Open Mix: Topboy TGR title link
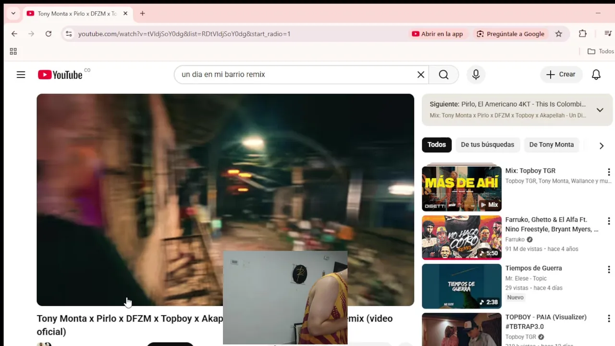 [x=530, y=171]
